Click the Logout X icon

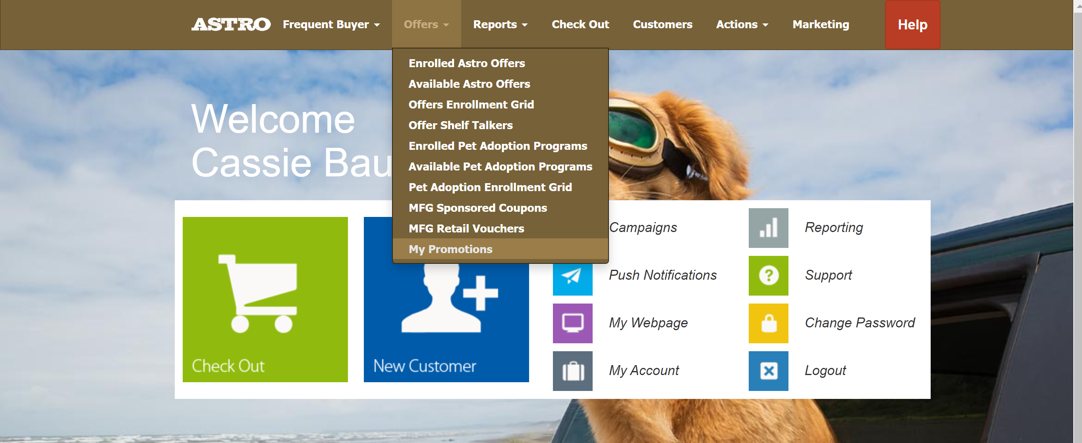[768, 371]
